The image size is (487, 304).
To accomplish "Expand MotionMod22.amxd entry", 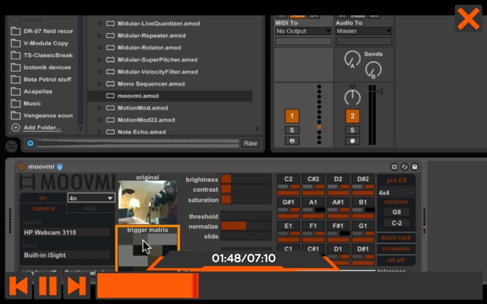I will click(100, 120).
